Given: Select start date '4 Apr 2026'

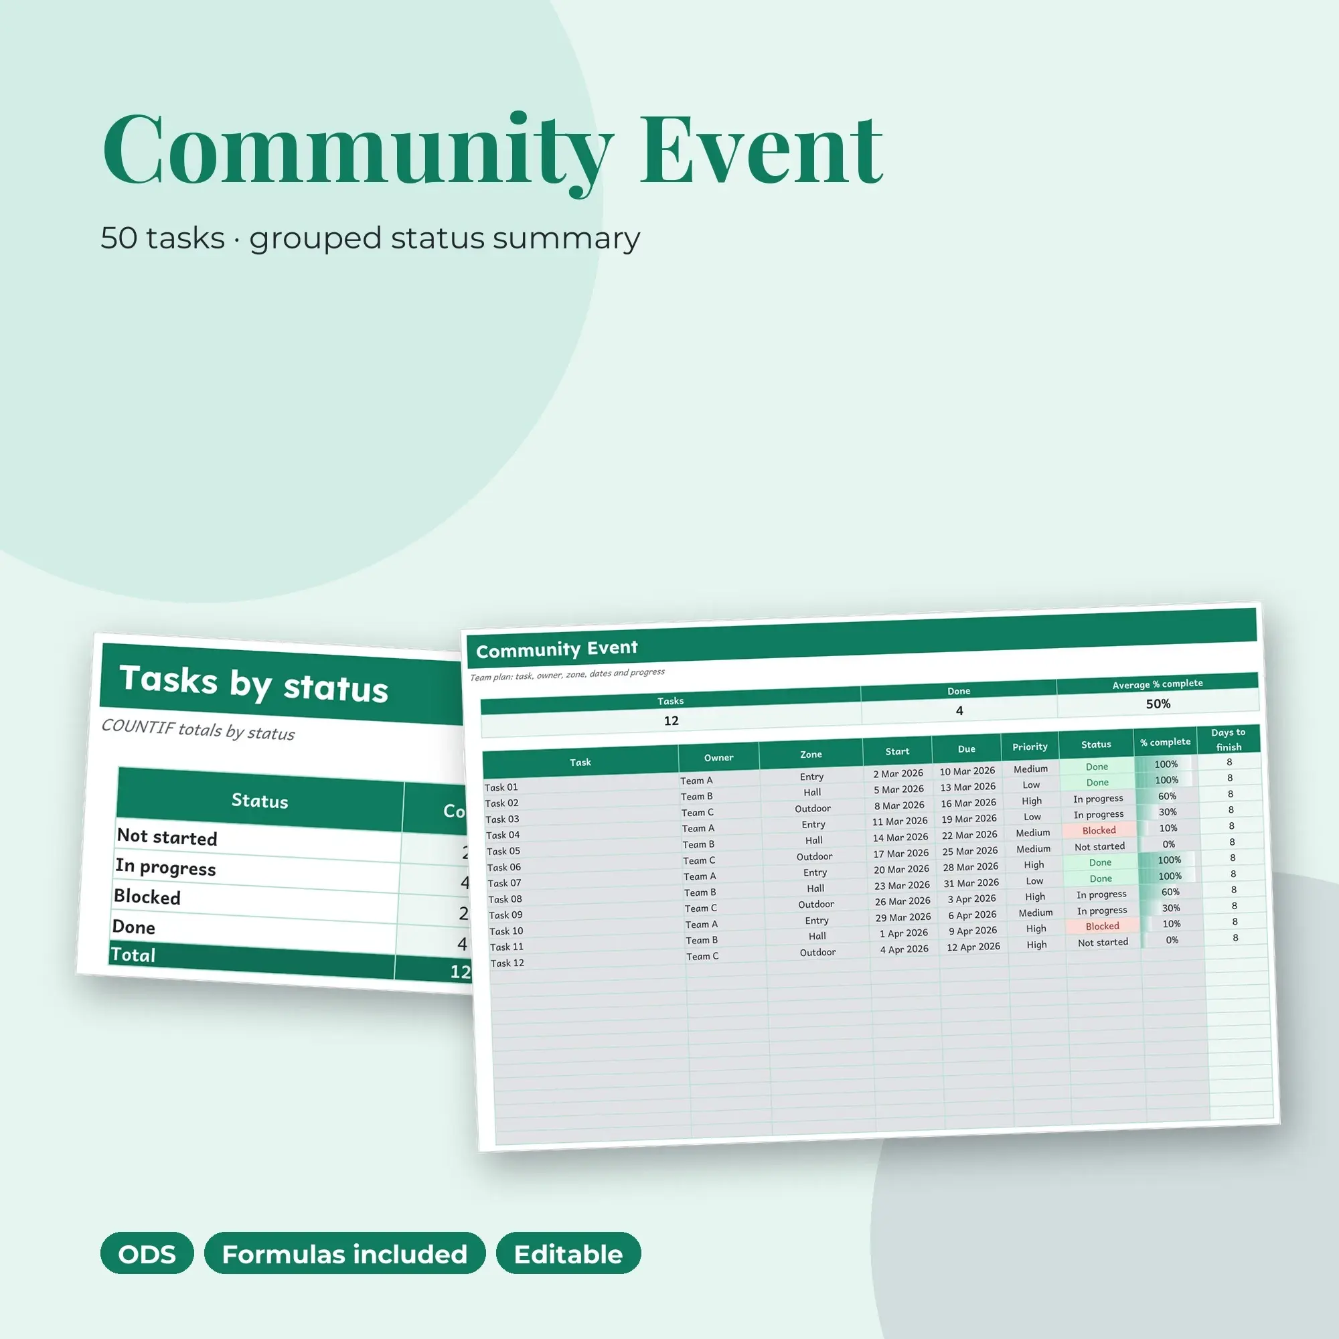Looking at the screenshot, I should pos(904,949).
